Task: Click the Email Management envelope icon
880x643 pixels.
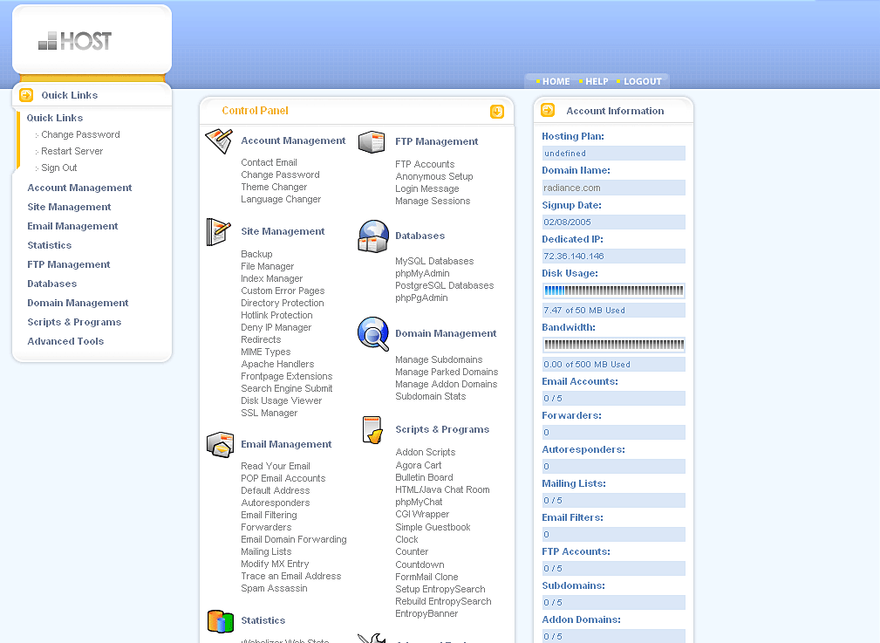Action: pos(220,444)
